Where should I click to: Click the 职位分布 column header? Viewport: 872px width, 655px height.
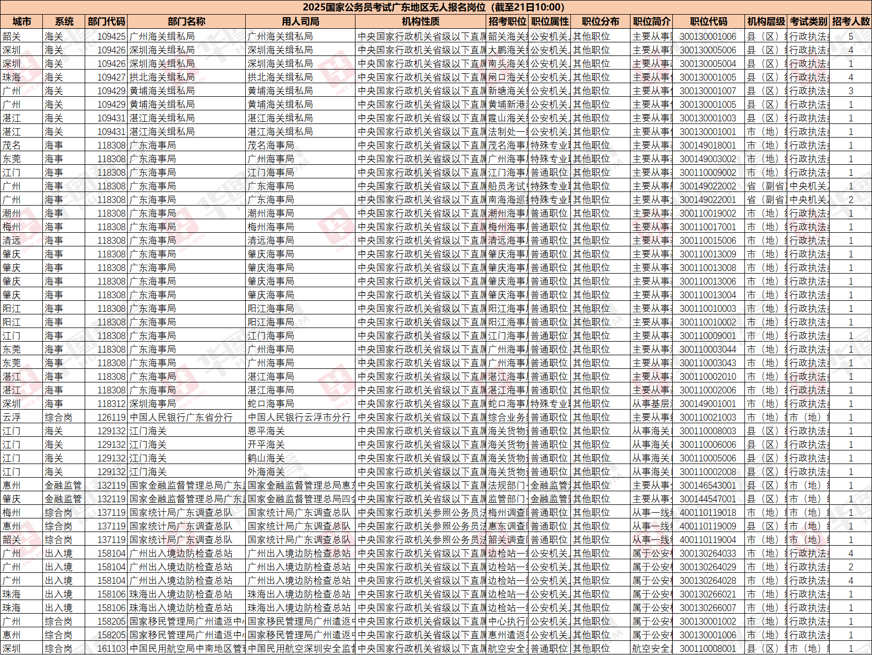pos(600,21)
